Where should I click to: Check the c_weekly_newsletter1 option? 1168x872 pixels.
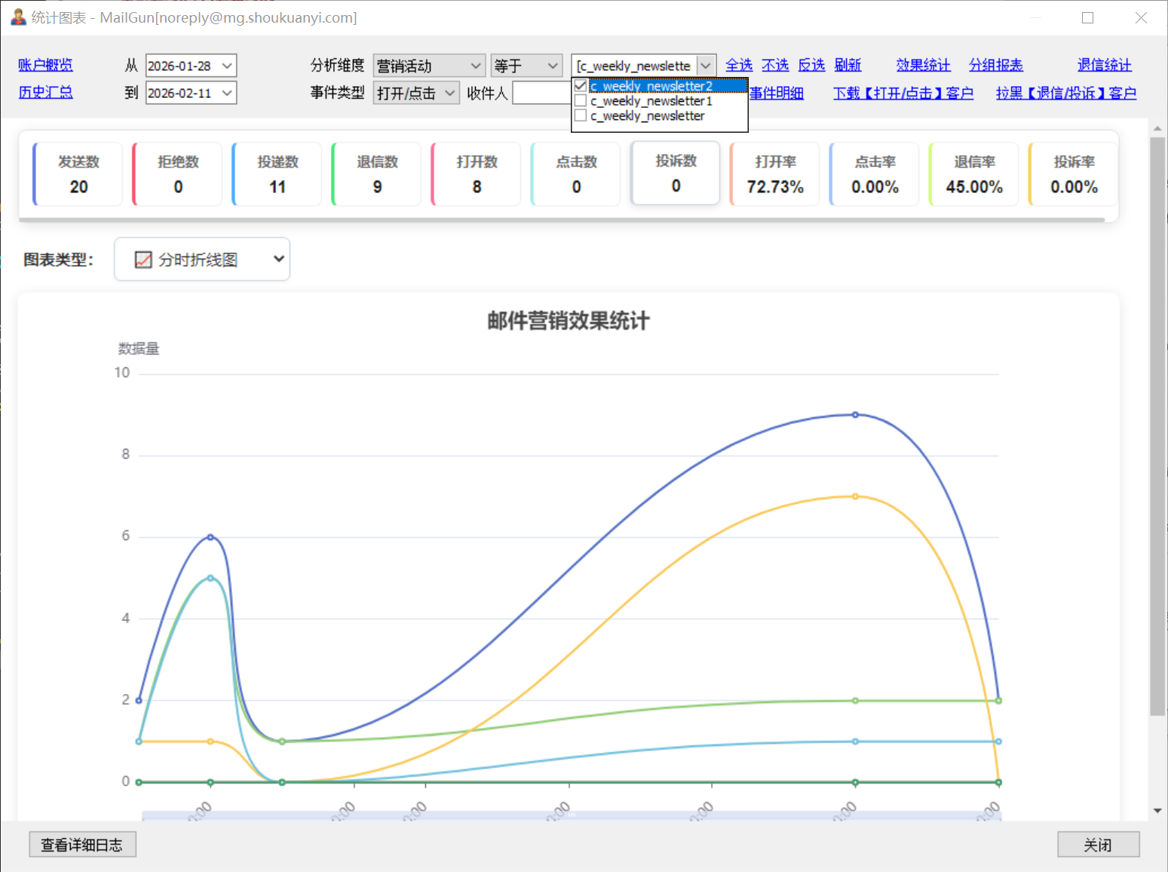tap(581, 101)
